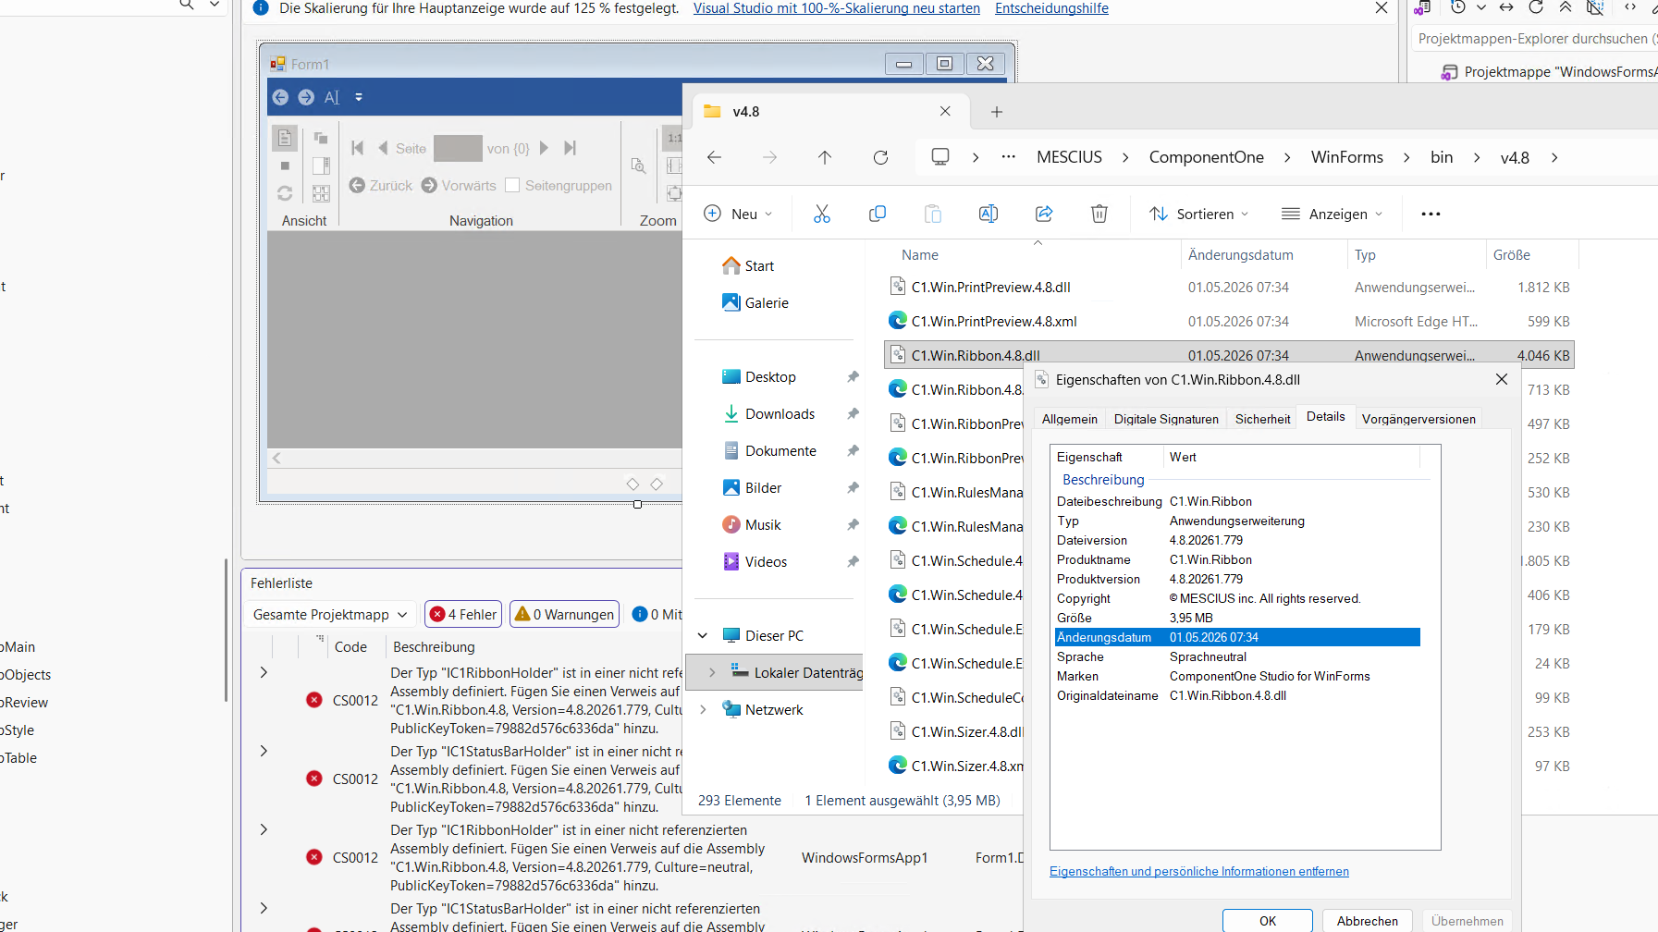Viewport: 1658px width, 932px height.
Task: Click the Beschreibung column header in Fehlerliste
Action: (x=434, y=646)
